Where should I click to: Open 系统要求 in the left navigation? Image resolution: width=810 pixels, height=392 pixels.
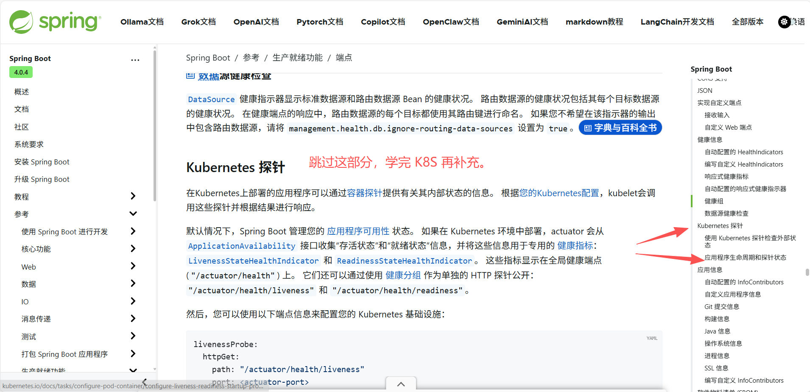click(29, 144)
